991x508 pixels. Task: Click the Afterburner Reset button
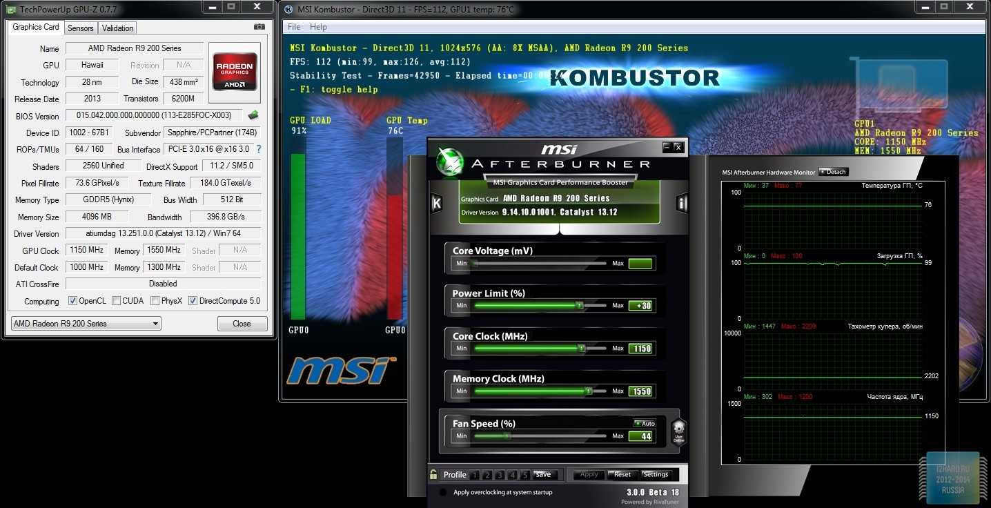[x=621, y=474]
